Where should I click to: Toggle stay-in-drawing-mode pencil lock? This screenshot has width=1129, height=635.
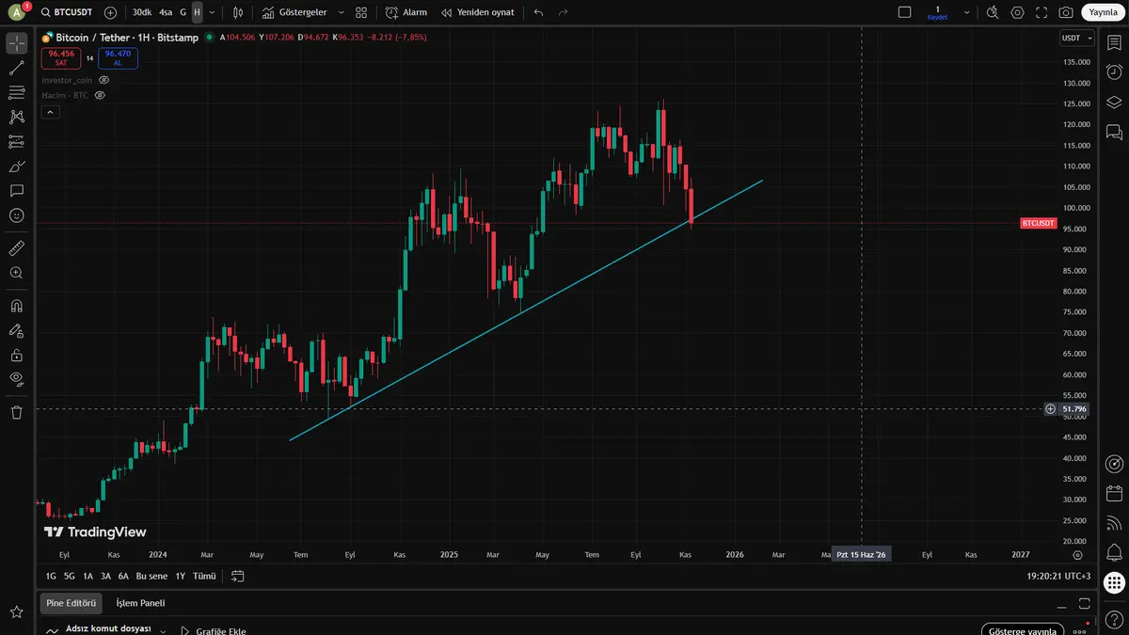pyautogui.click(x=16, y=330)
